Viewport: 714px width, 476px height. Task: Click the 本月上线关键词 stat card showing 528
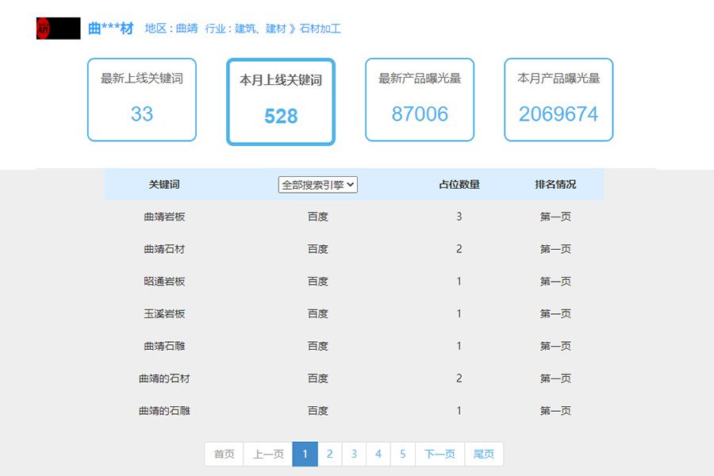point(280,102)
